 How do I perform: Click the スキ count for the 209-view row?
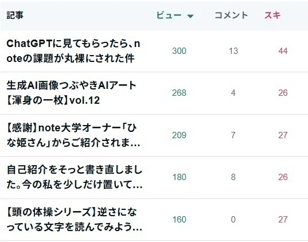[x=283, y=135]
